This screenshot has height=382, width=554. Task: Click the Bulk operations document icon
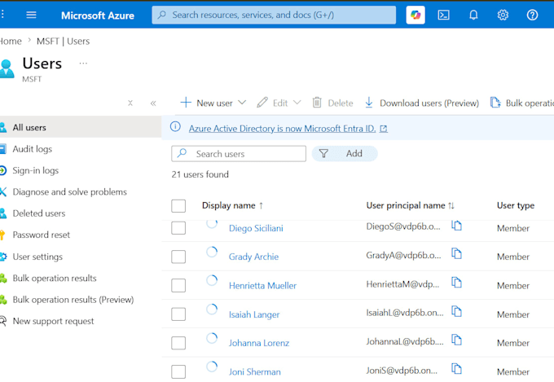pyautogui.click(x=495, y=103)
